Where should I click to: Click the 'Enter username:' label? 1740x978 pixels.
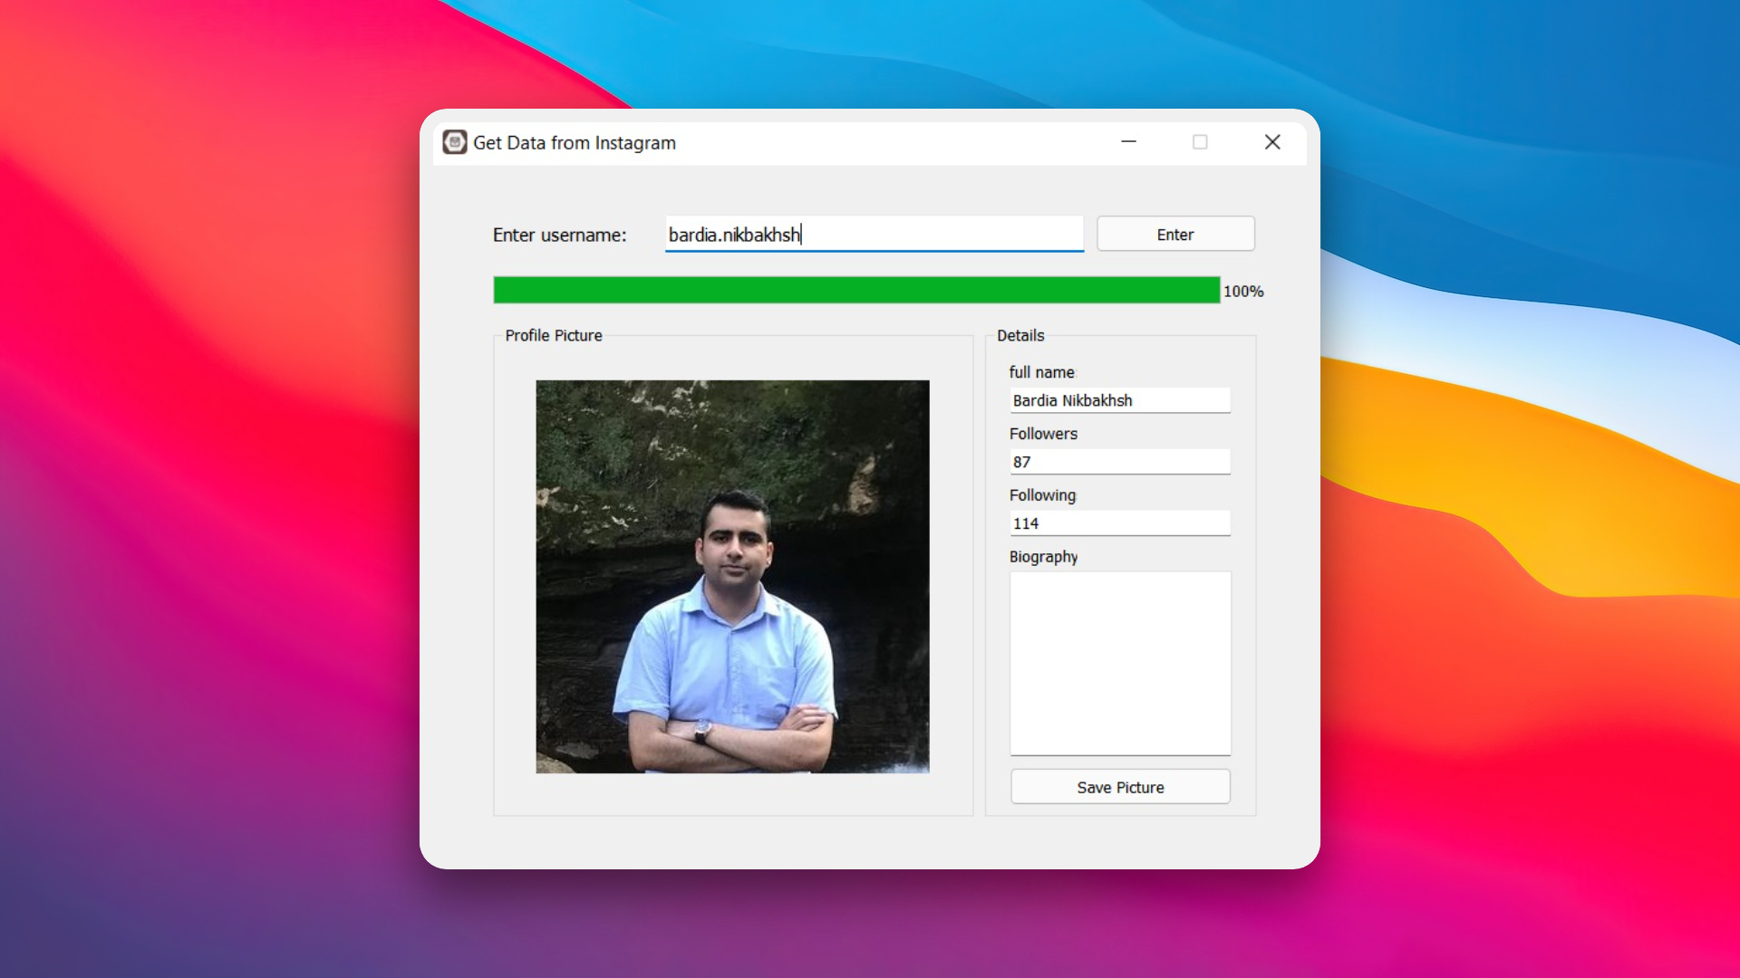click(559, 235)
